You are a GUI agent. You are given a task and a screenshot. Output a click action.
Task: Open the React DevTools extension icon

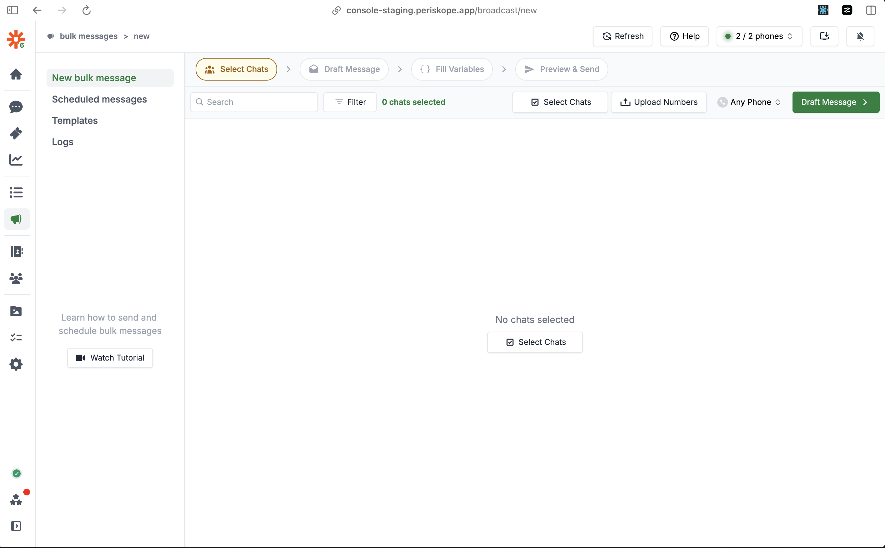click(823, 10)
